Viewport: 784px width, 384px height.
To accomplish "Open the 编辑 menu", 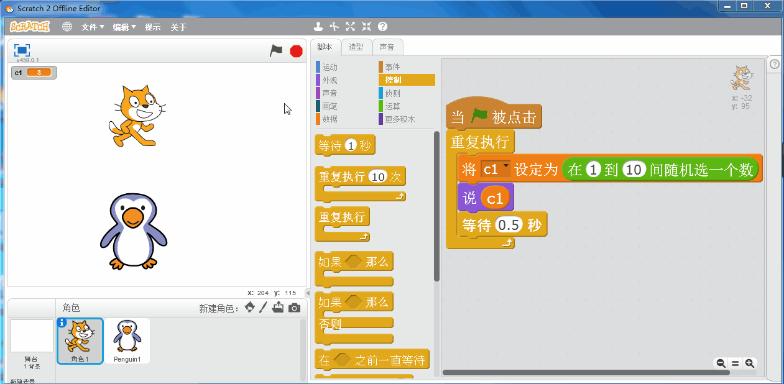I will point(124,27).
